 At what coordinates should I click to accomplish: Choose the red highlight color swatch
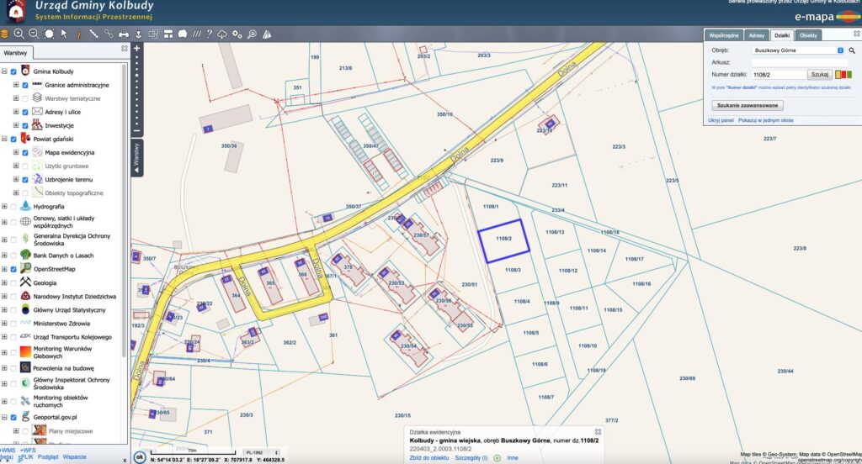click(x=843, y=75)
